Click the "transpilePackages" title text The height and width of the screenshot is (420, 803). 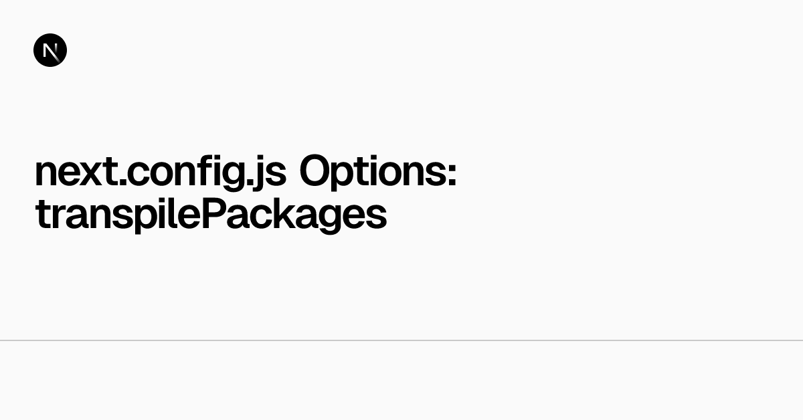coord(211,215)
